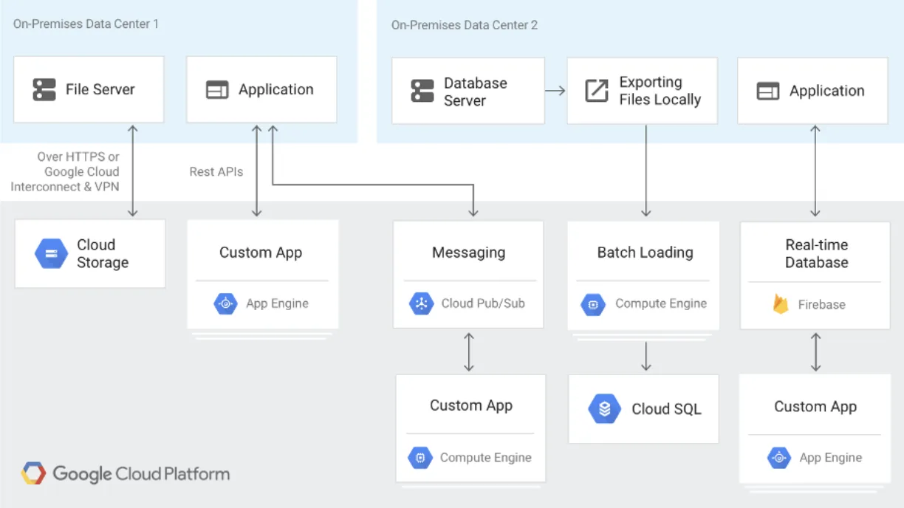The width and height of the screenshot is (904, 508).
Task: Click the Application icon in Data Center 2
Action: 768,92
